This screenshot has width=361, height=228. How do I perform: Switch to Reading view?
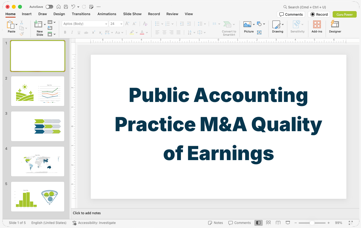pos(278,223)
